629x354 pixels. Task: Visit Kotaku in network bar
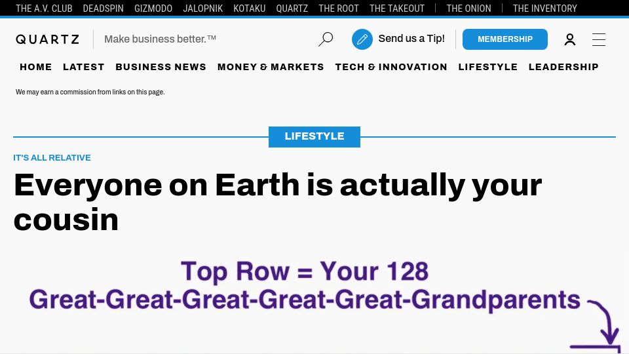(250, 9)
